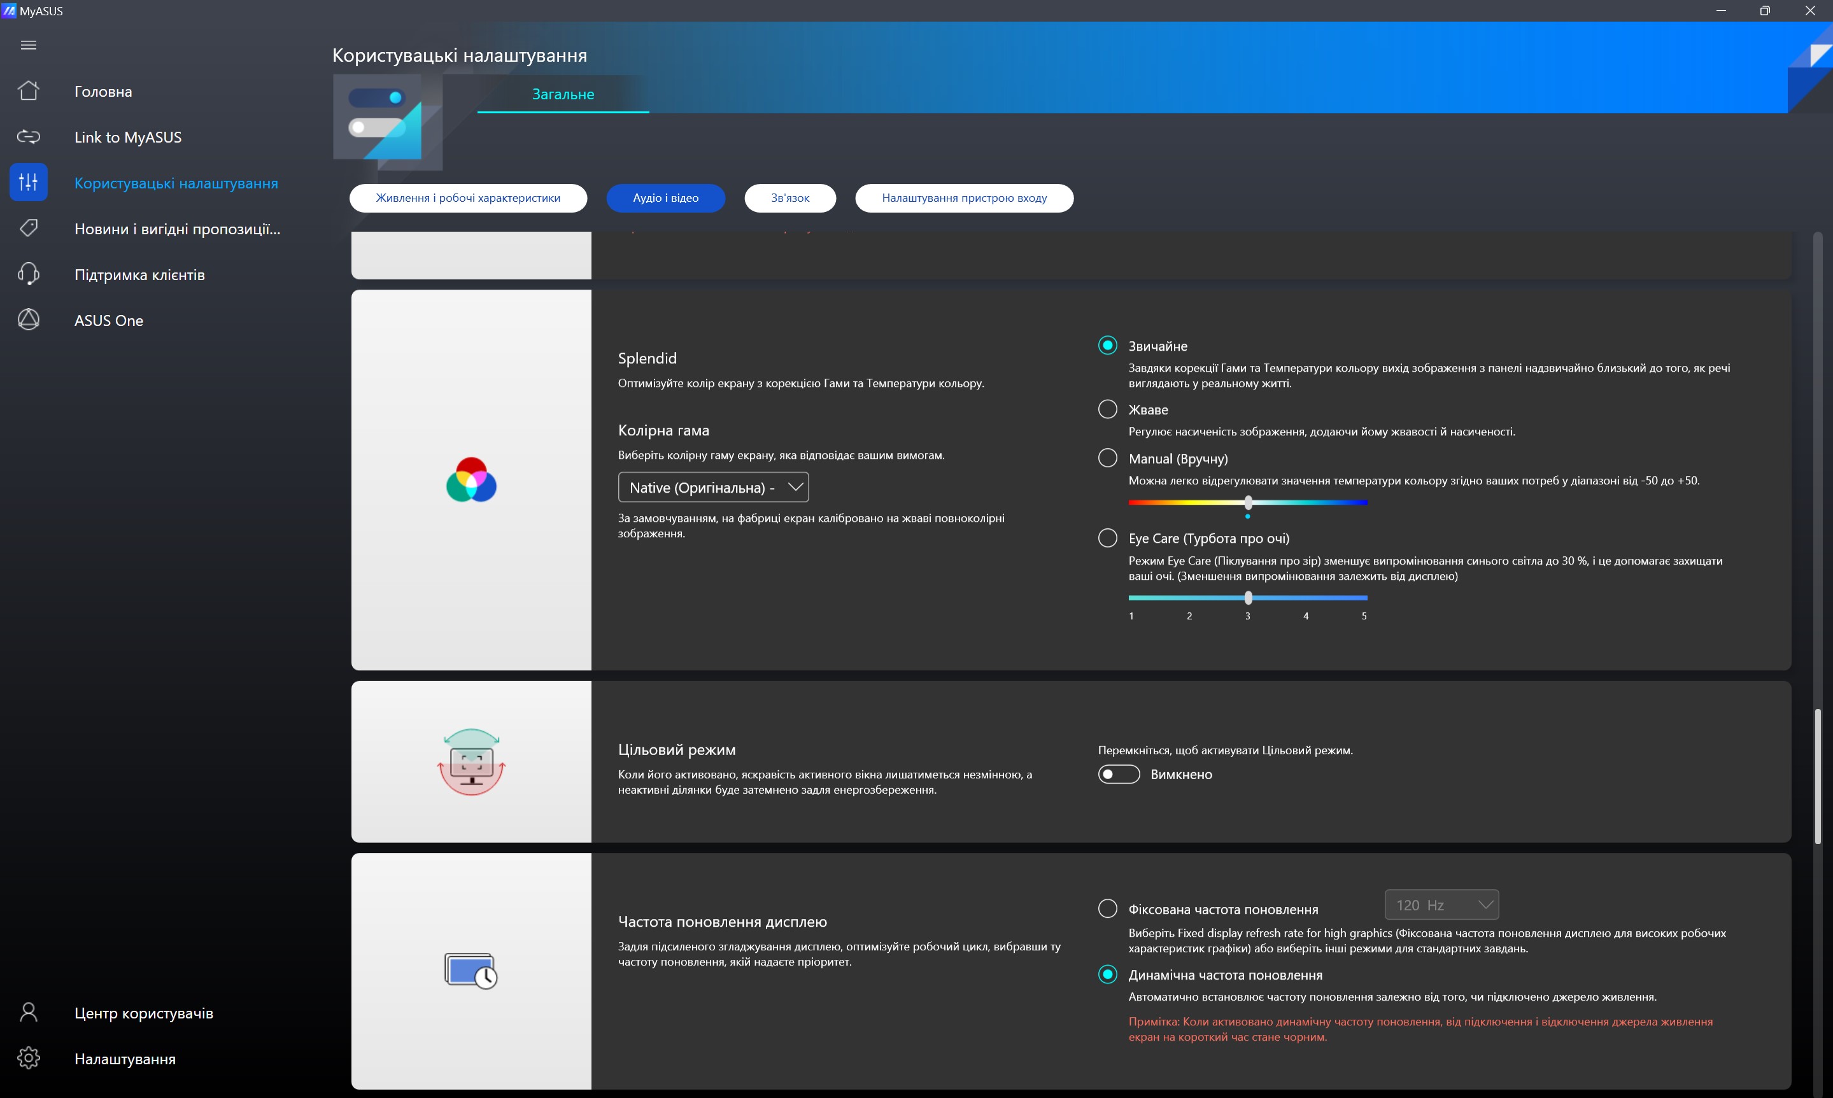
Task: Click Налаштування пристрою входу button
Action: tap(963, 199)
